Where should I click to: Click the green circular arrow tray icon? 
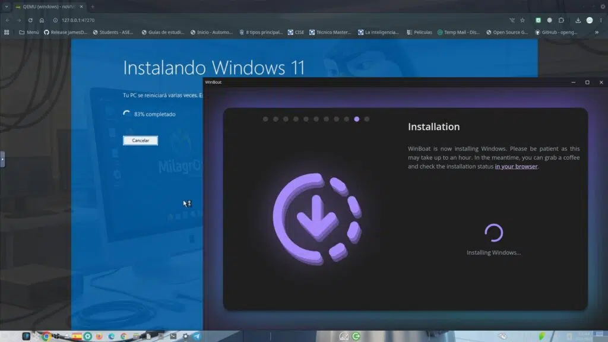coord(356,336)
